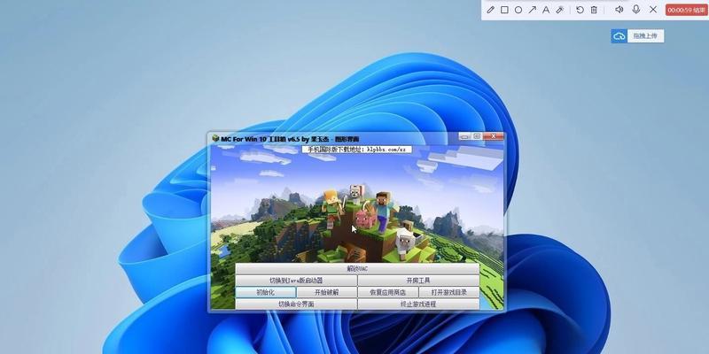
Task: Switch to command interface via 切换命令界面
Action: coord(296,304)
